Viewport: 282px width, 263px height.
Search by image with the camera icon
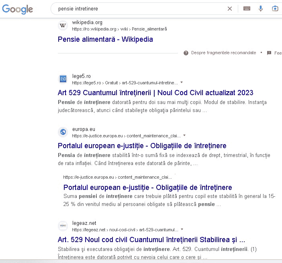coord(275,8)
